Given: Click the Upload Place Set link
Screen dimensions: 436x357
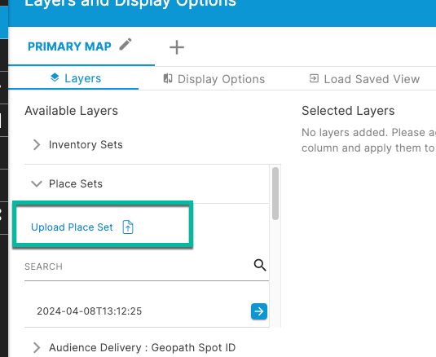Looking at the screenshot, I should [72, 227].
